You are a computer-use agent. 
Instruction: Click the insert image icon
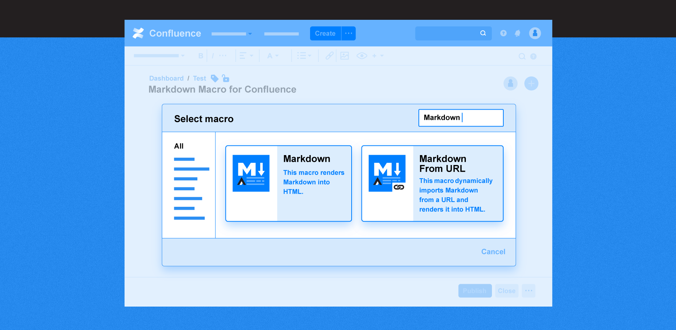coord(345,56)
